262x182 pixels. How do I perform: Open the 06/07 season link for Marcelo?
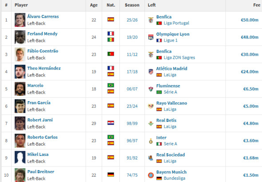click(132, 89)
